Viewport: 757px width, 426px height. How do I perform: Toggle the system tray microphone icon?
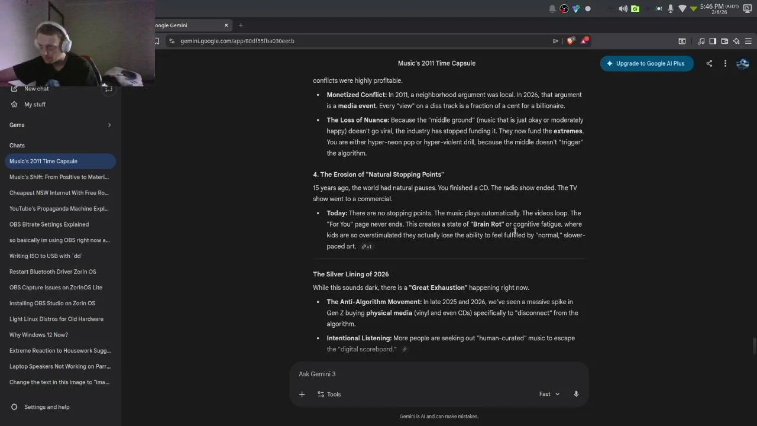(671, 8)
